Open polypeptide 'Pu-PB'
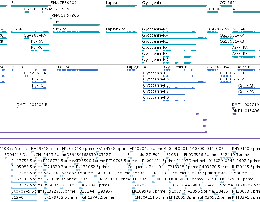Image resolution: width=260 pixels, height=202 pixels. (x=18, y=67)
